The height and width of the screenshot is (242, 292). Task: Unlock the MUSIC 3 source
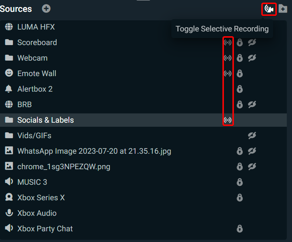(240, 182)
